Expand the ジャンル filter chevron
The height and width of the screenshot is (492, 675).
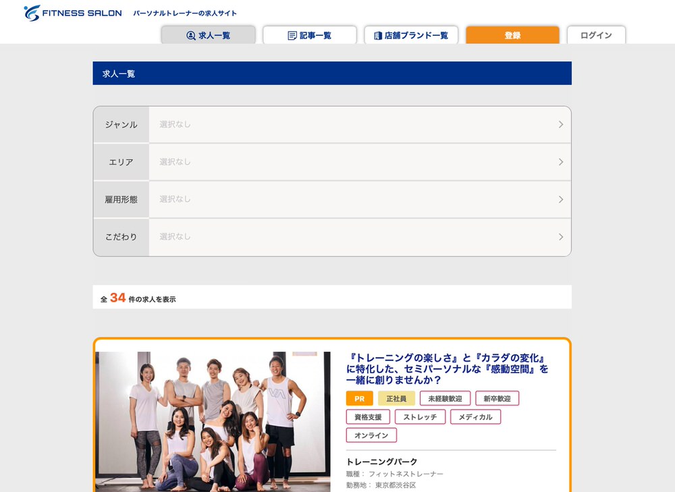(x=560, y=125)
